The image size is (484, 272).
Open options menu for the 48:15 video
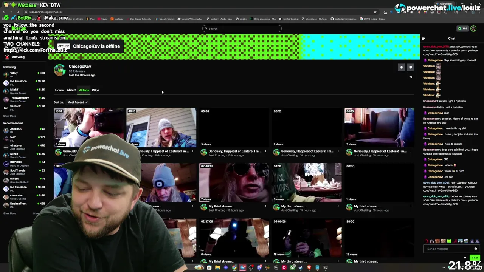pos(193,151)
